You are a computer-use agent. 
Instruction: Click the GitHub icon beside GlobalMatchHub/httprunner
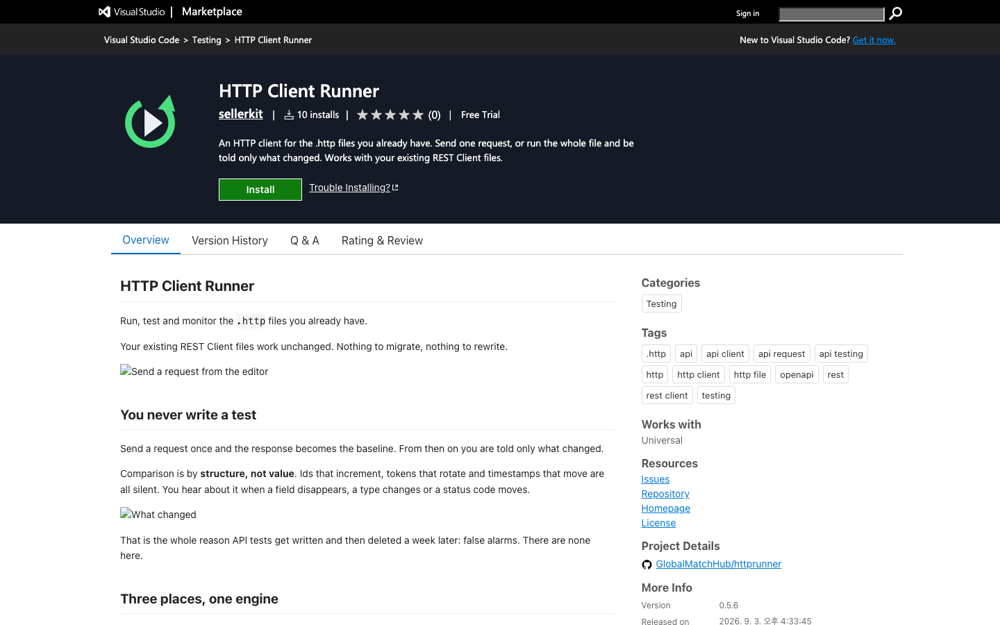coord(647,565)
